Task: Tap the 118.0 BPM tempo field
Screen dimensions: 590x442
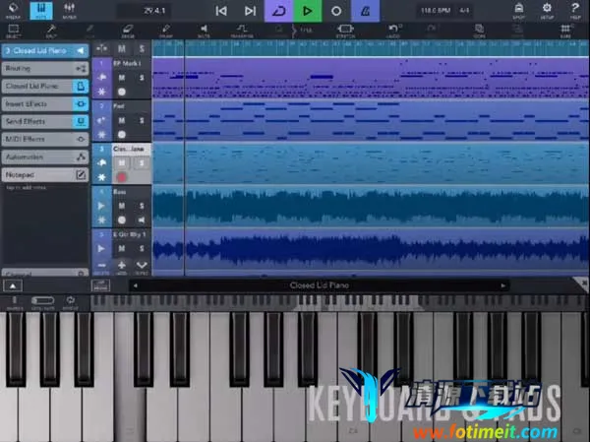Action: pos(436,11)
